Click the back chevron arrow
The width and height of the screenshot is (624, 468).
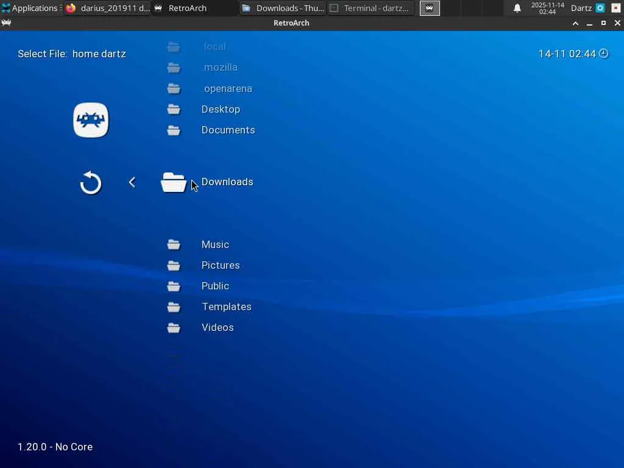pyautogui.click(x=132, y=183)
